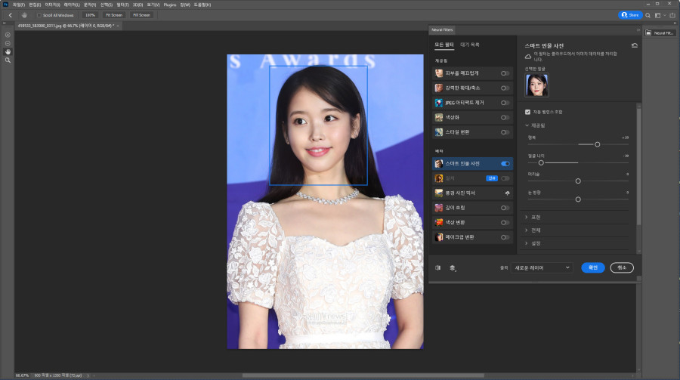
Task: Collapse the Neural Filters panel with double-arrow icon
Action: (x=638, y=30)
